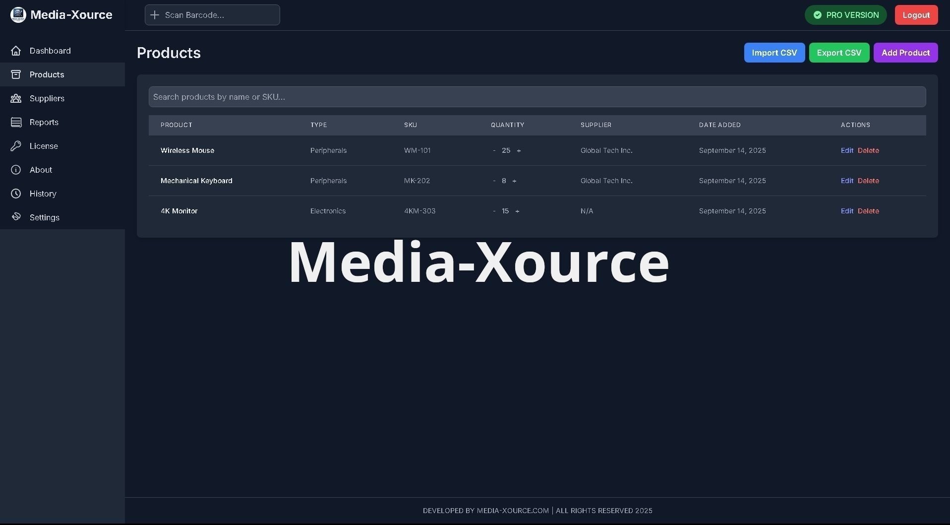The height and width of the screenshot is (525, 950).
Task: Click the History clock icon
Action: pyautogui.click(x=16, y=194)
